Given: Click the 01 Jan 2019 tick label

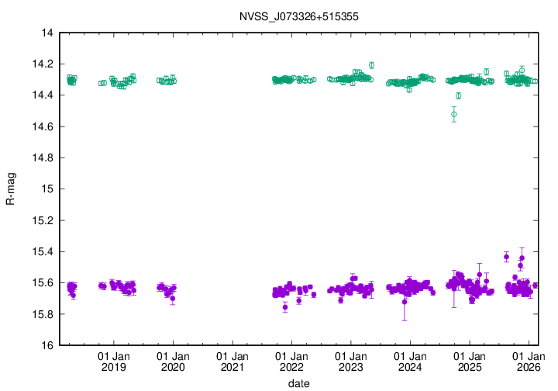Looking at the screenshot, I should (x=113, y=362).
